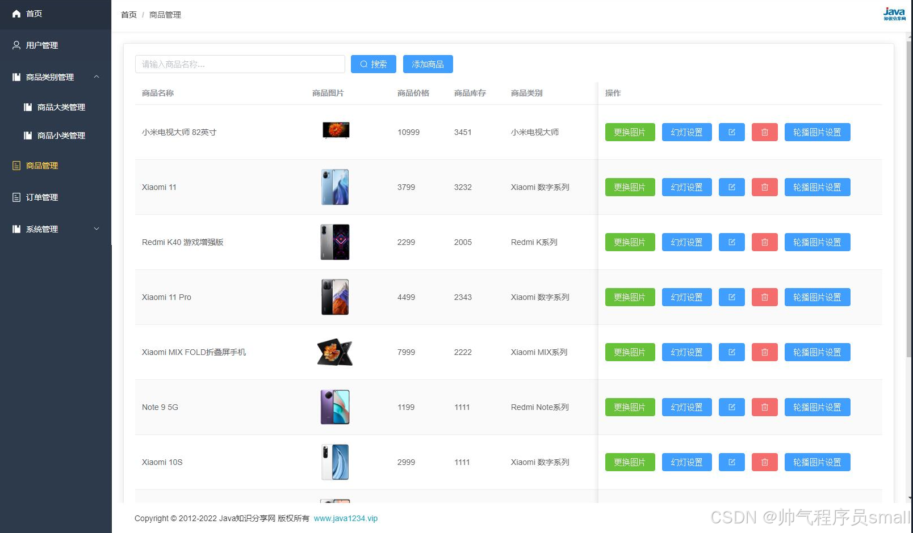Click 更换图片 for Note 9 5G

(630, 407)
